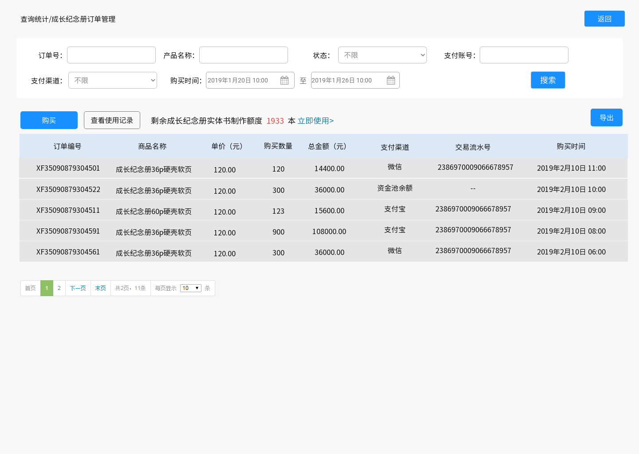Select order XF35090879304501
Viewport: 639px width, 454px height.
pyautogui.click(x=68, y=168)
